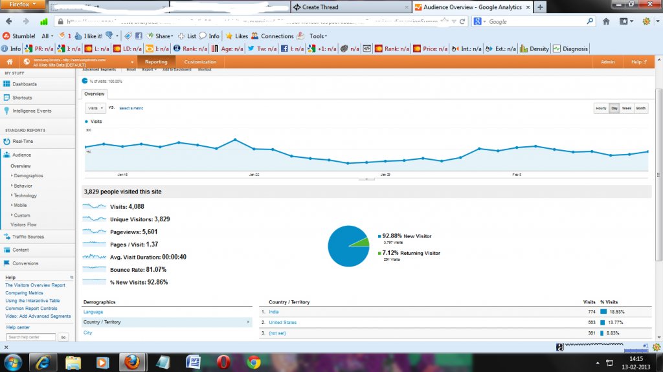Select City under Demographics
Screen dimensions: 663x372
87,333
